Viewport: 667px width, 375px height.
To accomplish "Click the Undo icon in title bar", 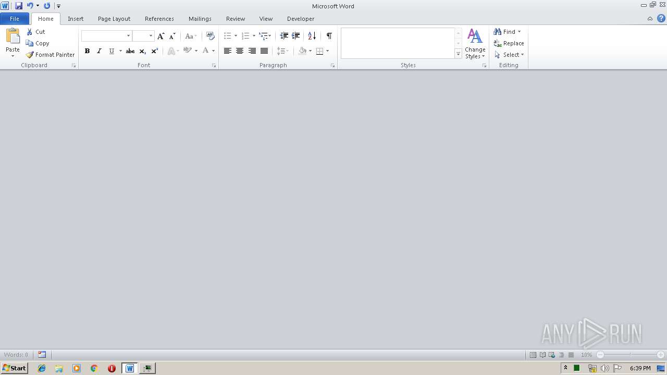I will click(30, 6).
